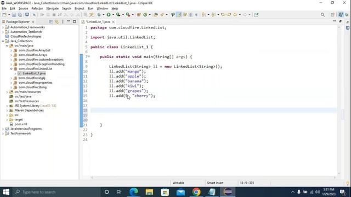Toggle Skip All Breakpoints
Screen dimensions: 351x197
coord(34,15)
